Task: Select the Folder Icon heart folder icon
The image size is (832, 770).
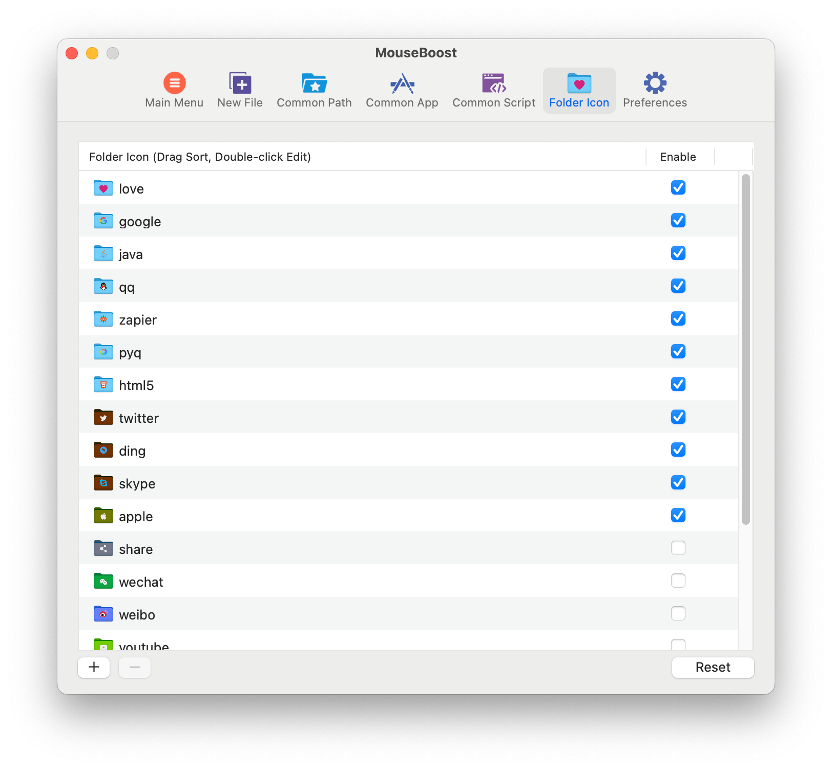Action: pyautogui.click(x=579, y=83)
